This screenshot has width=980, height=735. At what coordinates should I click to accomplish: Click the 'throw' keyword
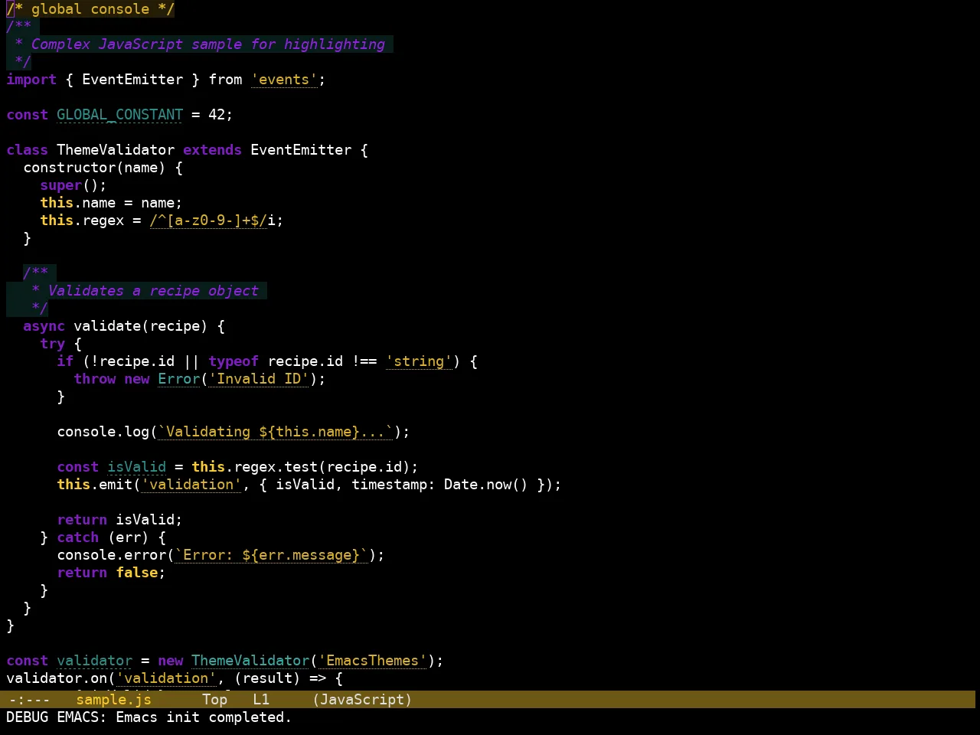(x=94, y=379)
